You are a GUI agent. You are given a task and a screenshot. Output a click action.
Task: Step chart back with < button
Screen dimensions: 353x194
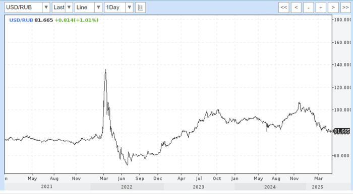pyautogui.click(x=296, y=8)
